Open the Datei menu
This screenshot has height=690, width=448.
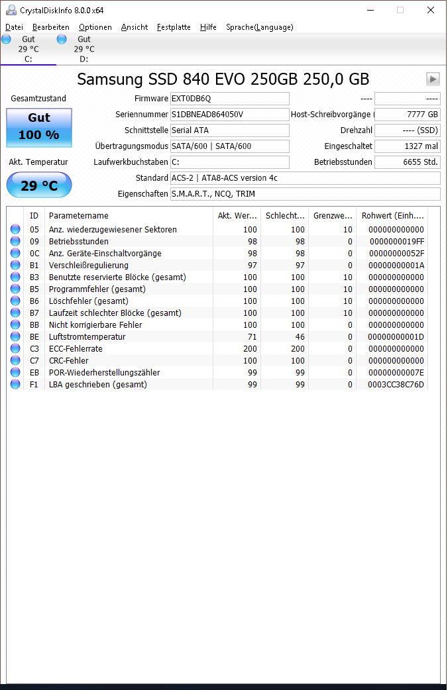tap(14, 27)
